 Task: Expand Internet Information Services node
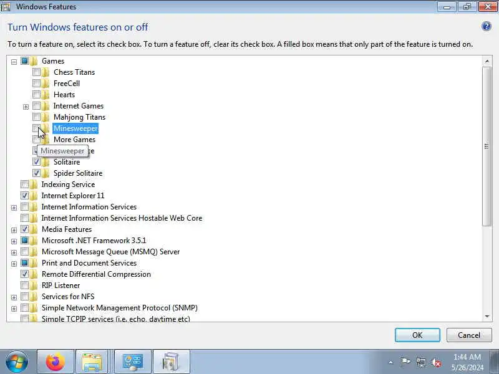[14, 208]
